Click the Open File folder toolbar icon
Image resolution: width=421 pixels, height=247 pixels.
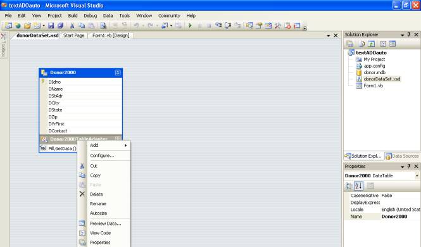pos(27,26)
